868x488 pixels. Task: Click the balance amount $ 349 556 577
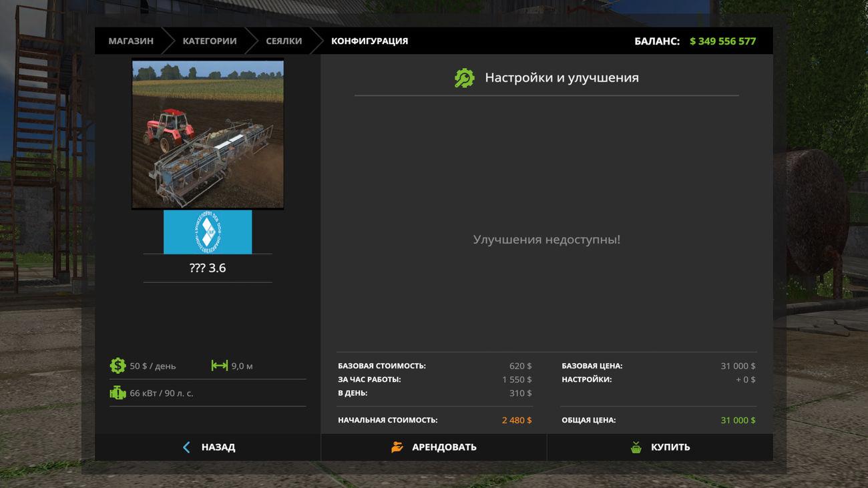click(722, 41)
